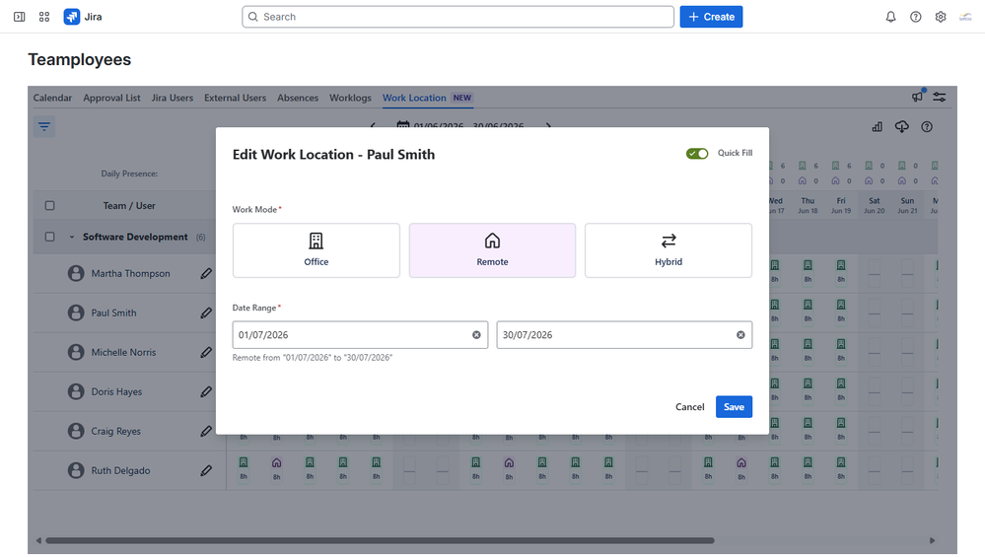Viewport: 985px width, 557px height.
Task: Switch to the Calendar tab
Action: click(x=53, y=98)
